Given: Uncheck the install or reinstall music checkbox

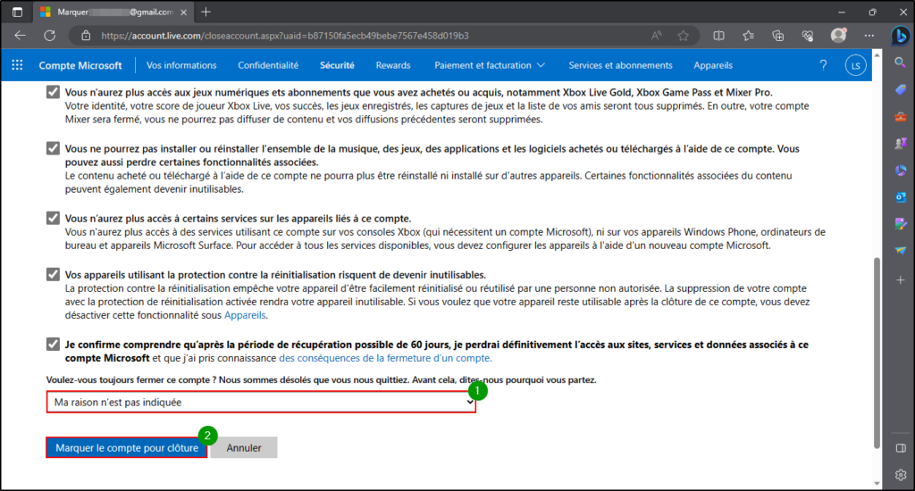Looking at the screenshot, I should pyautogui.click(x=53, y=148).
